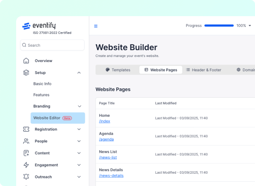
Task: Click the News List page title
Action: [x=108, y=152]
